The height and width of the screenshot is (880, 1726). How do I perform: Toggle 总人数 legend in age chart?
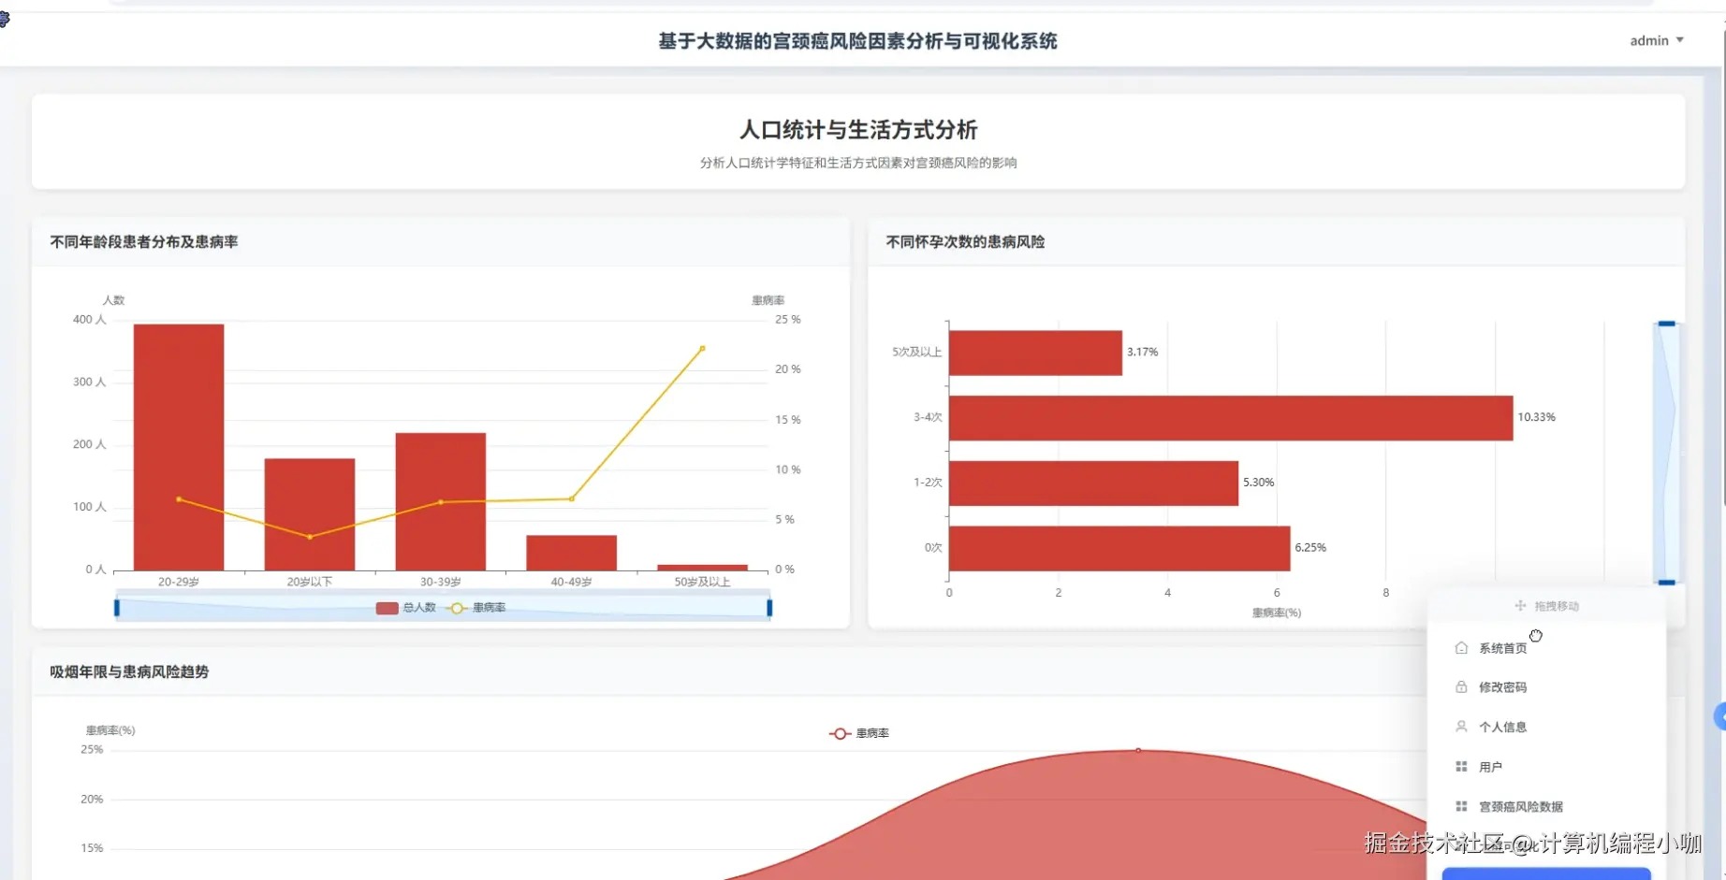click(406, 608)
